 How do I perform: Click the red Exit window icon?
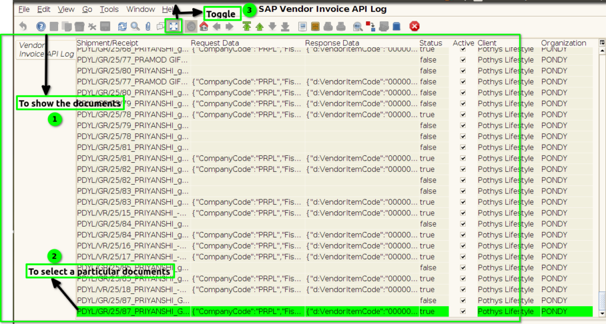pos(414,26)
